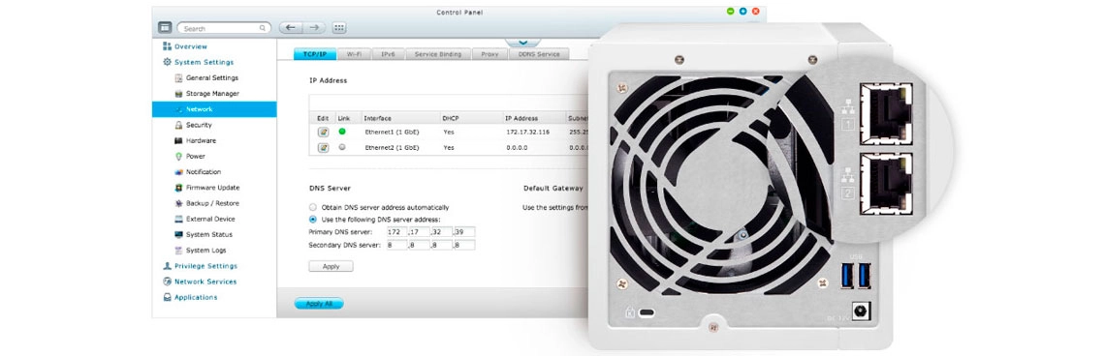
Task: Click the collapse chevron above the tabs
Action: pos(522,43)
